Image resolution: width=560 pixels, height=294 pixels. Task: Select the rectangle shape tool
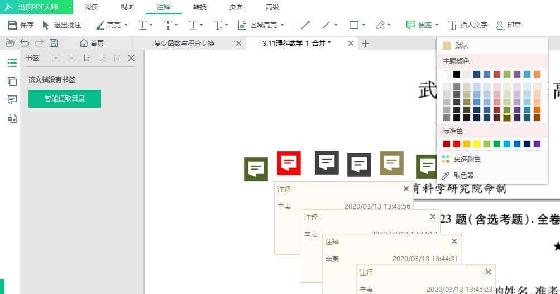tap(353, 25)
